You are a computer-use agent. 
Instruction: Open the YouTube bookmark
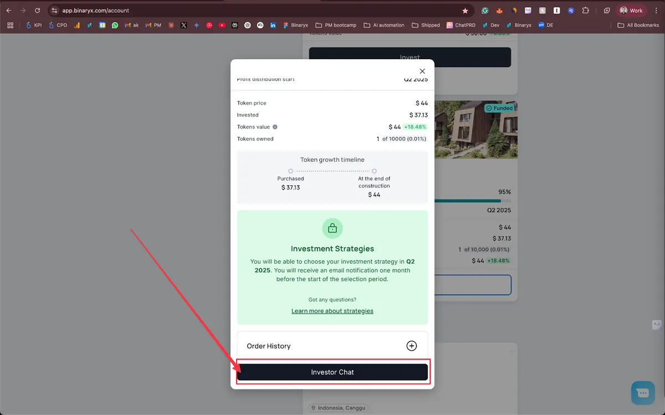click(x=222, y=25)
